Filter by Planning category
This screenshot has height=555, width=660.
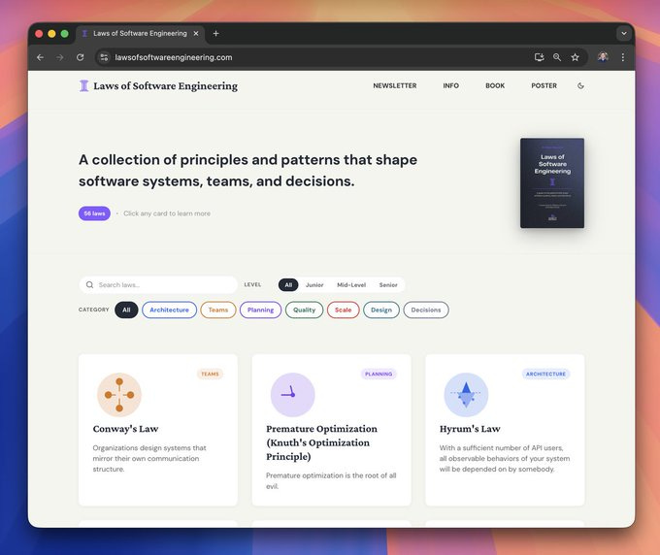coord(260,310)
